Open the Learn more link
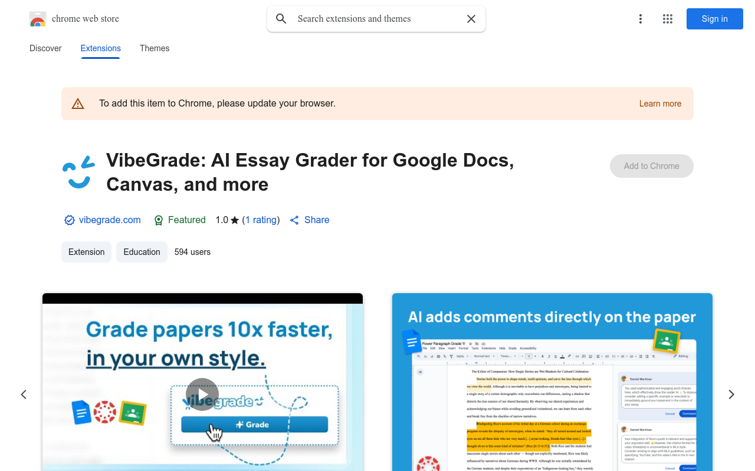The width and height of the screenshot is (755, 471). pos(660,104)
